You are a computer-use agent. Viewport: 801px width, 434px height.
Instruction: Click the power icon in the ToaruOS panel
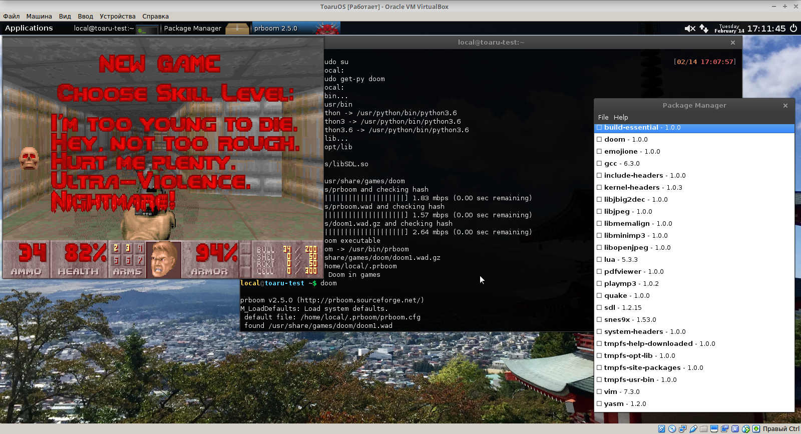pyautogui.click(x=793, y=29)
